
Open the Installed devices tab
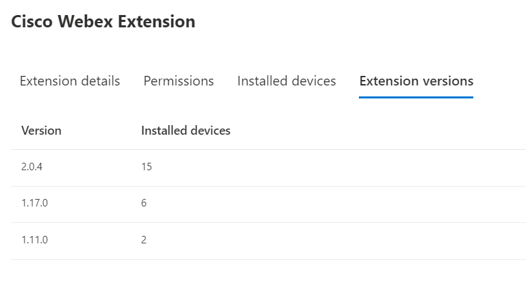[286, 81]
